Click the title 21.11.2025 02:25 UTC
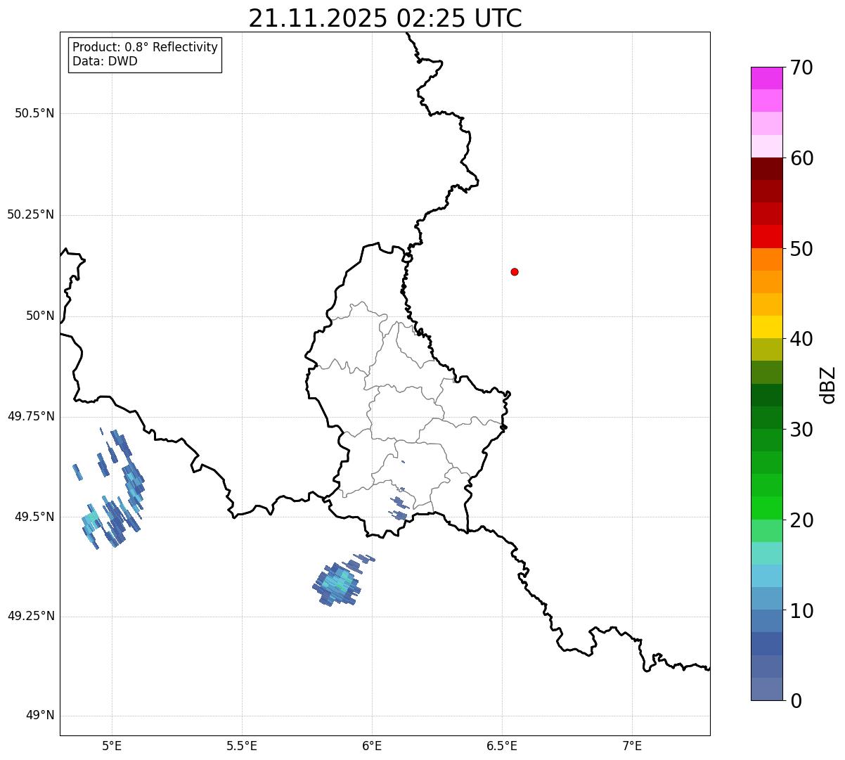This screenshot has width=845, height=760. coord(385,18)
